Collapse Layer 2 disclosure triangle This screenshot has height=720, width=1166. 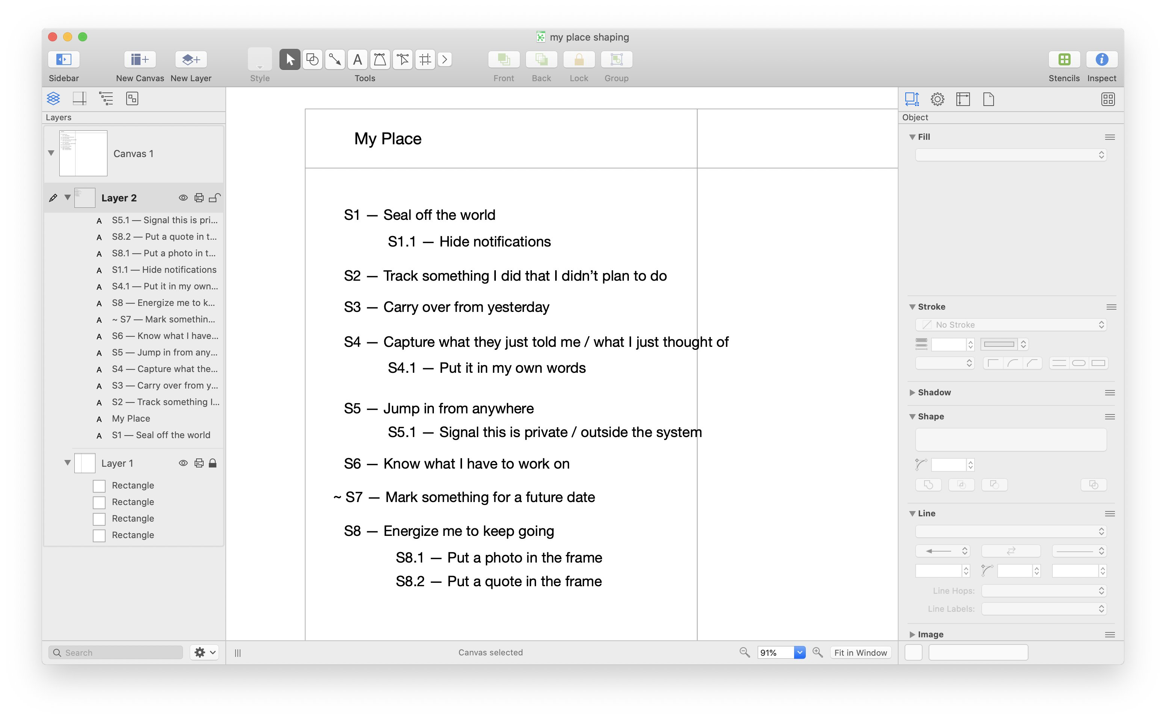pyautogui.click(x=68, y=197)
